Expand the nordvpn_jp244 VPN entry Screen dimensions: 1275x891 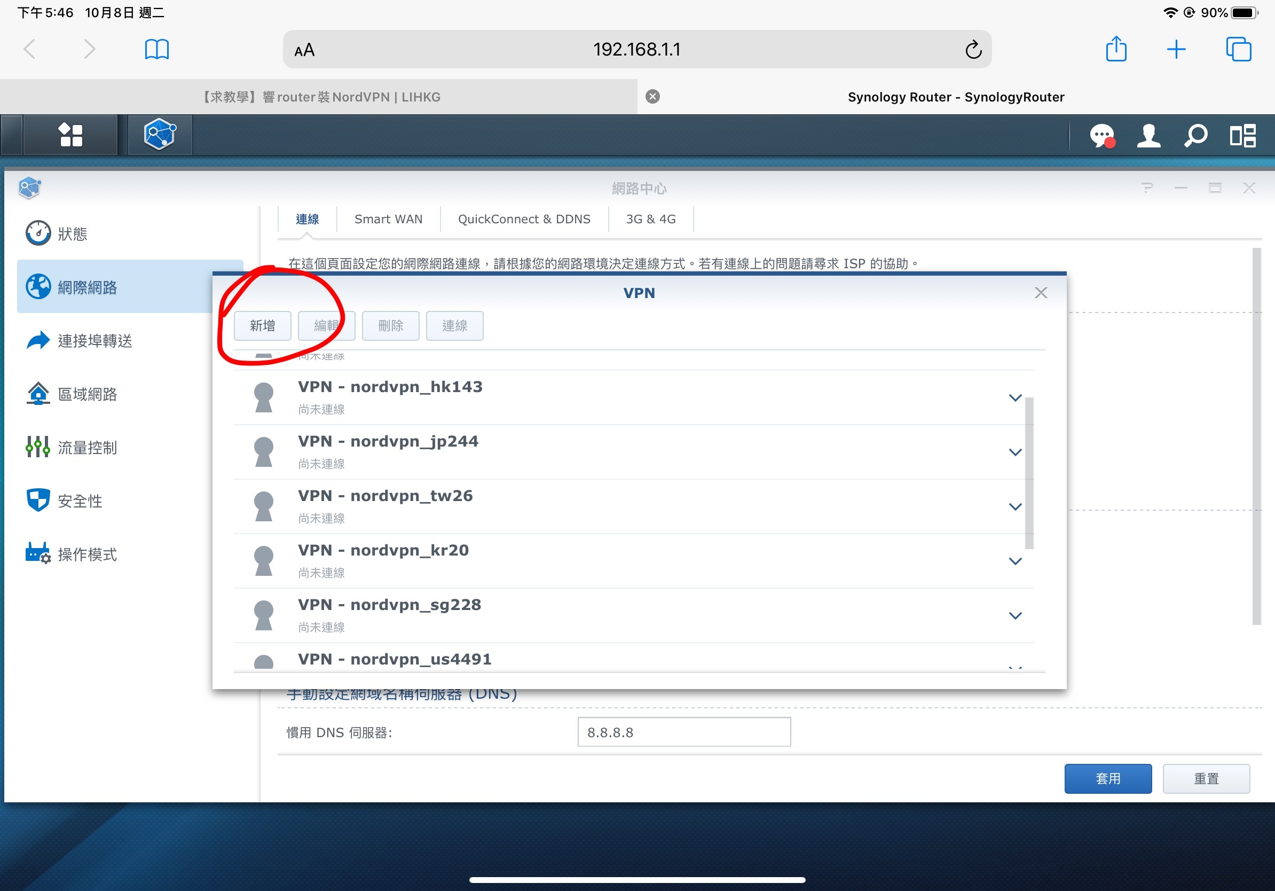(x=1015, y=452)
